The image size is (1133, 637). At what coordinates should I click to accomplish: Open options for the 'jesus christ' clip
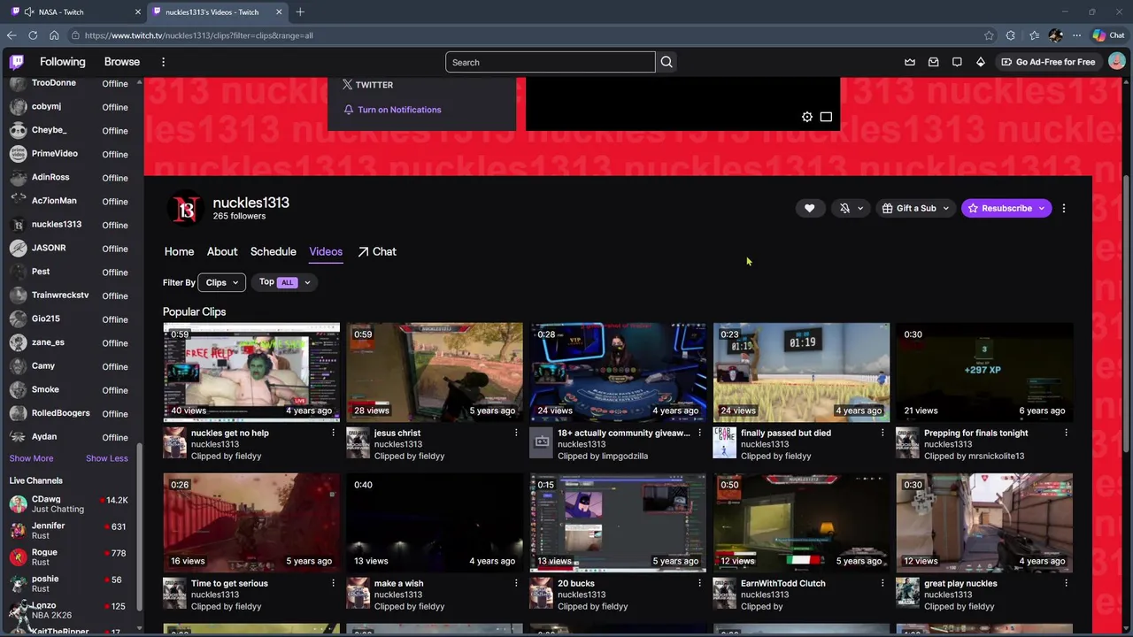click(516, 433)
